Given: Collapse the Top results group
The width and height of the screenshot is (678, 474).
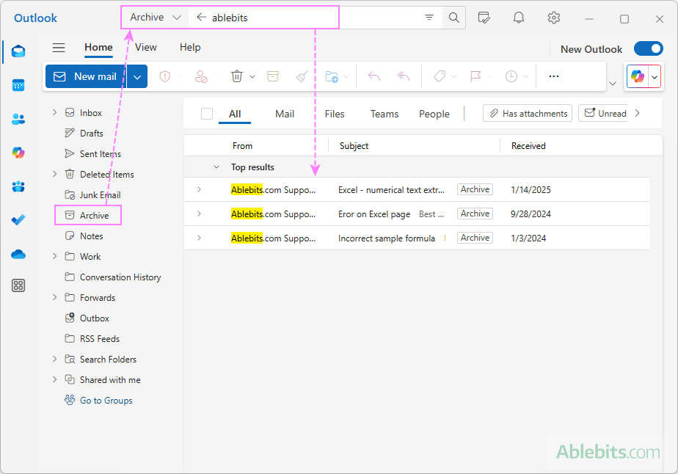Looking at the screenshot, I should 216,167.
